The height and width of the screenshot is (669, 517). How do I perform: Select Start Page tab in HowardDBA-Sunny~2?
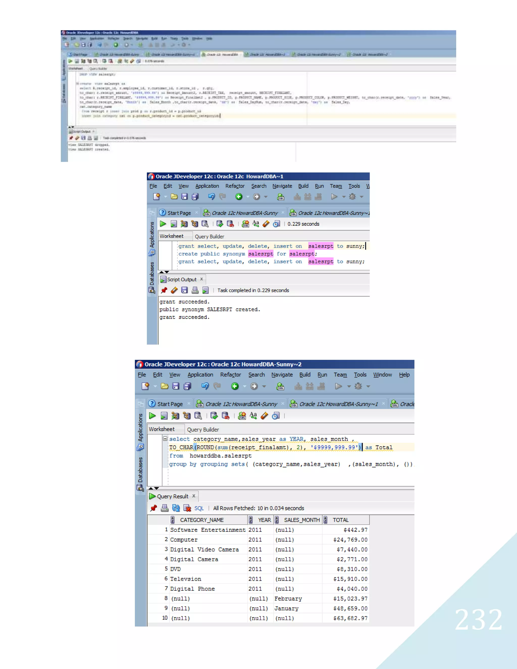tap(170, 404)
